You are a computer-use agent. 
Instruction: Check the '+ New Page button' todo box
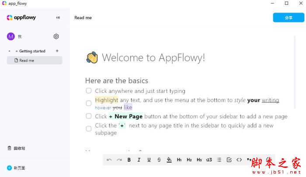89,116
